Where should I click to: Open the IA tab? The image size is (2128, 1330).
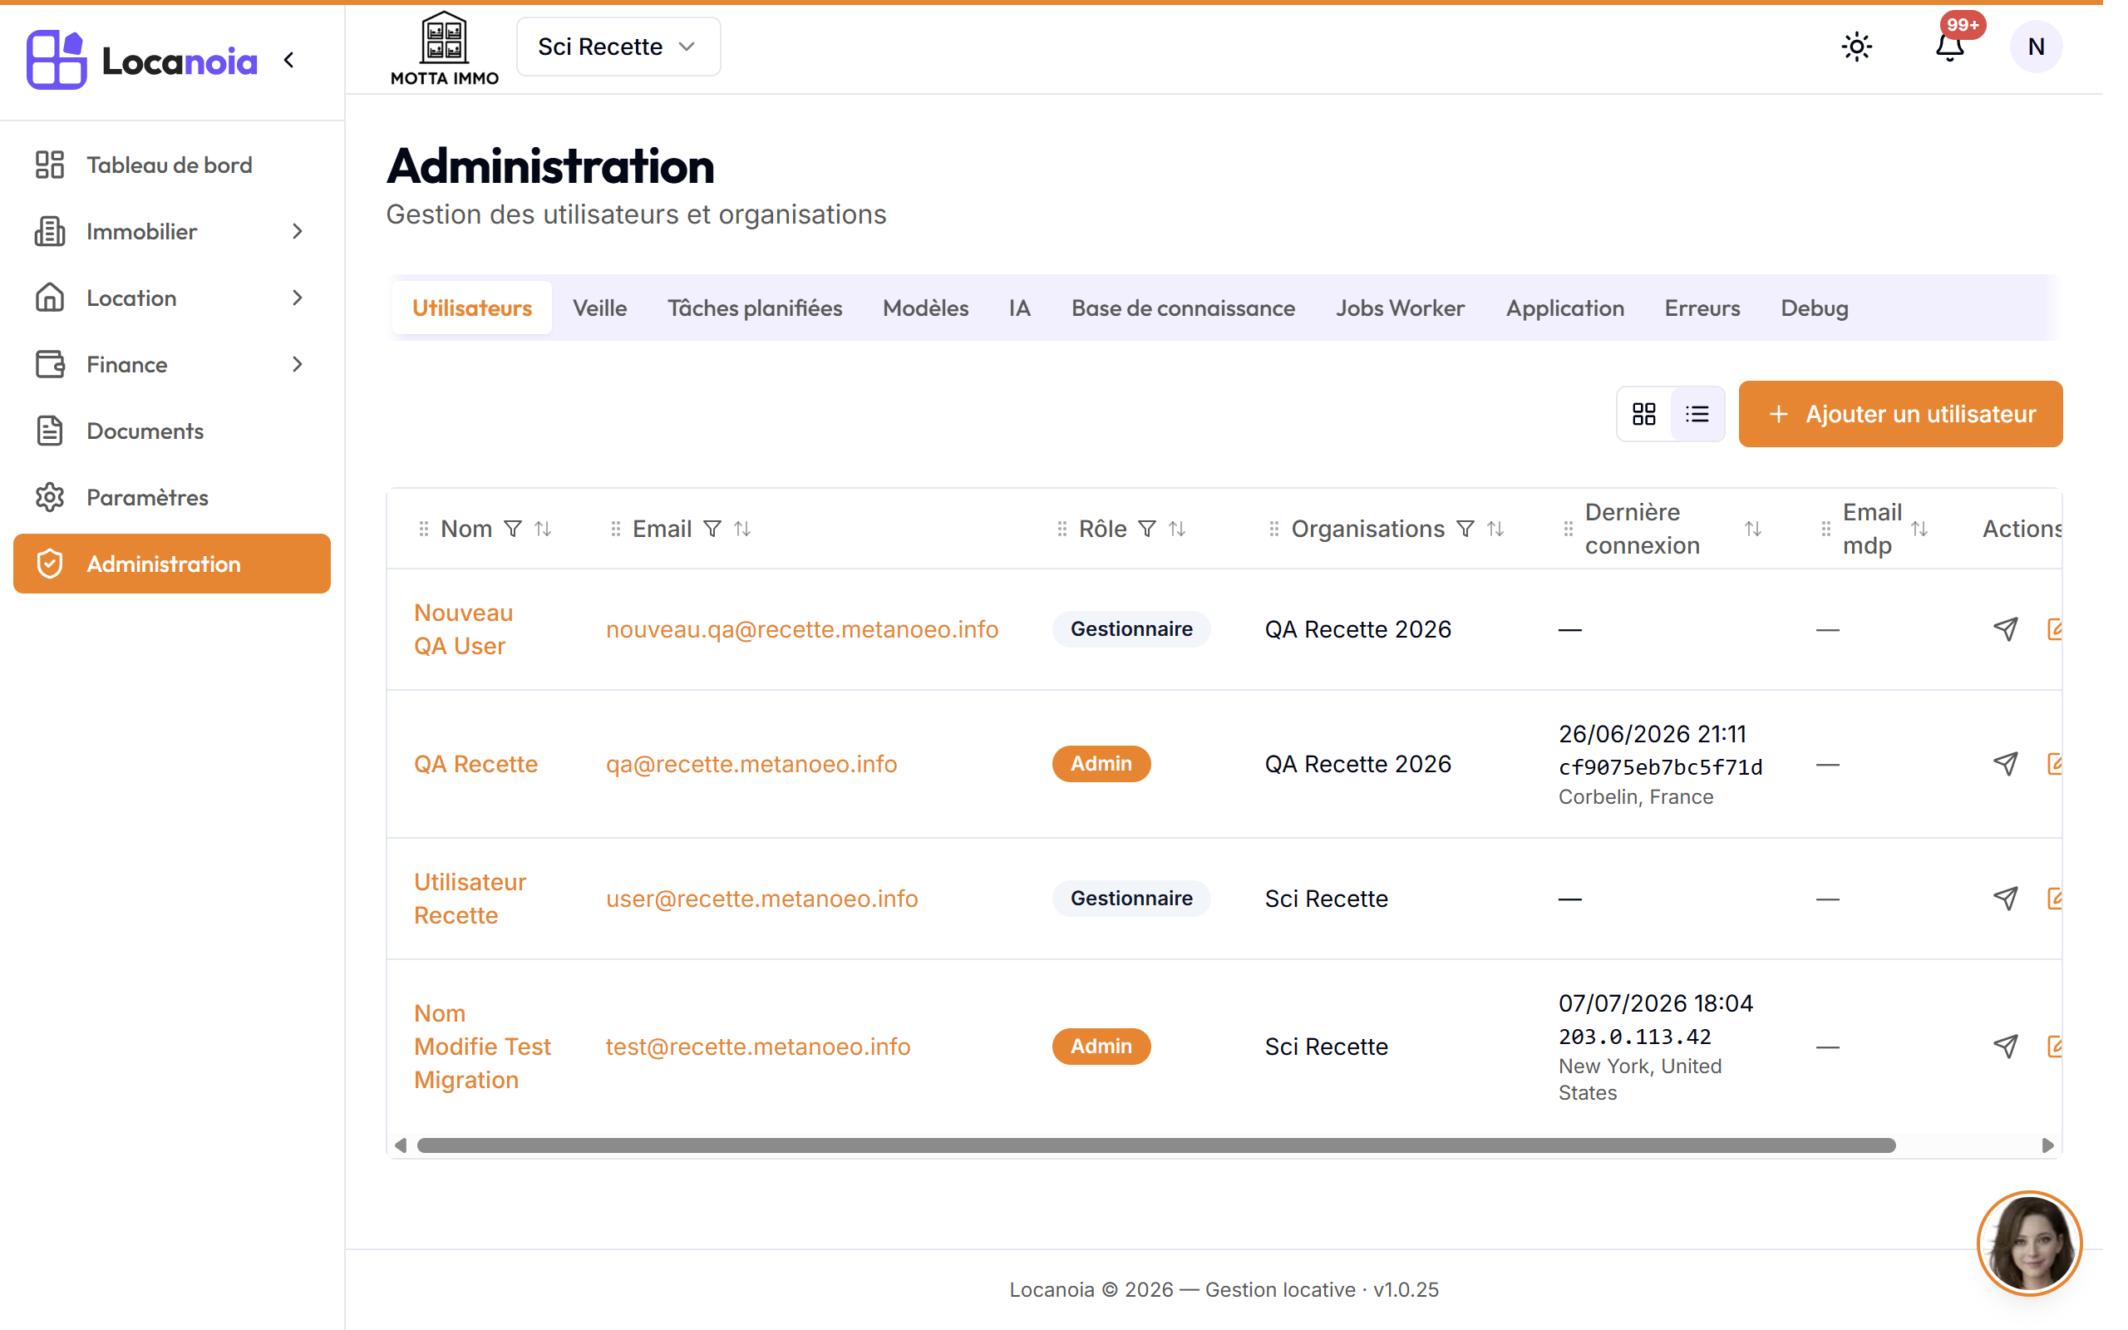coord(1019,308)
